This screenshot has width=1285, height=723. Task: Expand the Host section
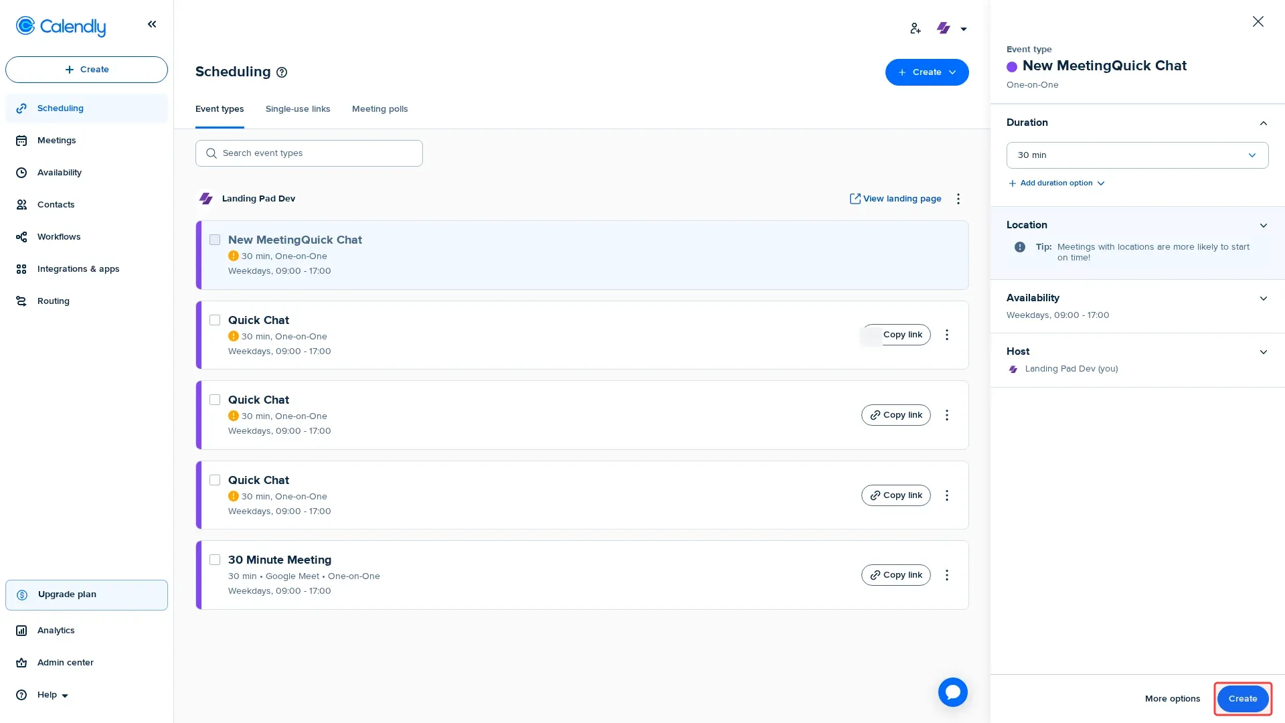coord(1263,351)
